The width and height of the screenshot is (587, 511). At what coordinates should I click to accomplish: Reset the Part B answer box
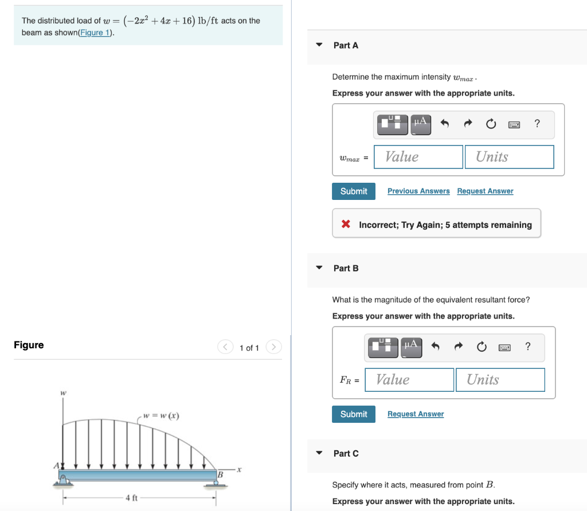coord(482,347)
